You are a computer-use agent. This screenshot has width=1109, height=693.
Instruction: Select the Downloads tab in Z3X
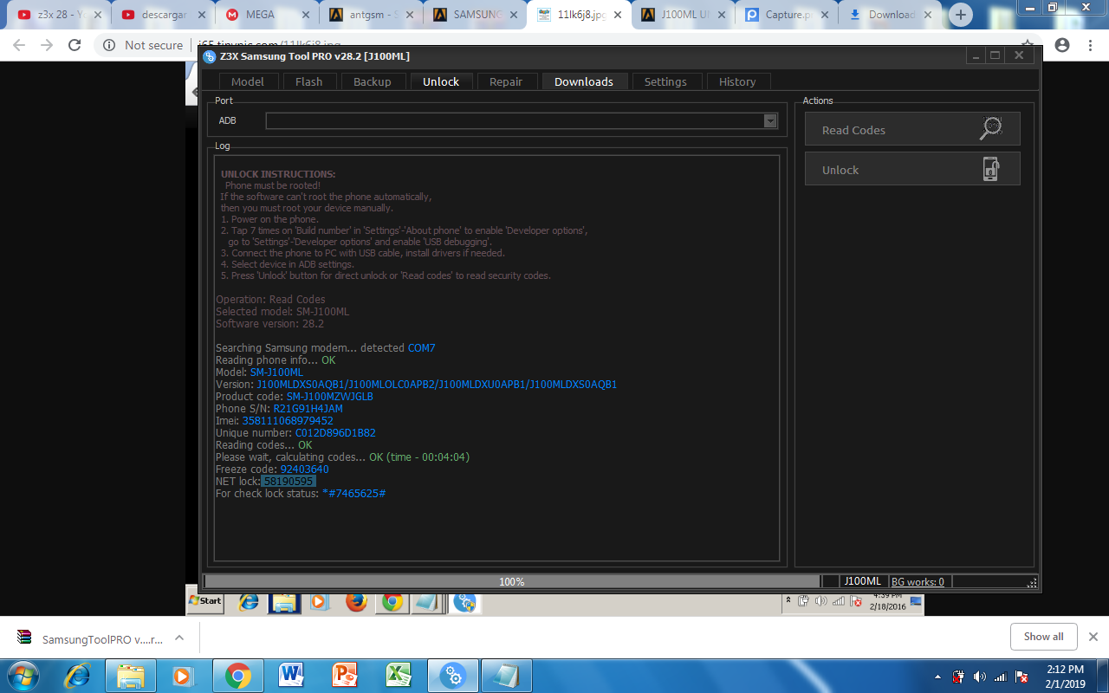pos(584,81)
